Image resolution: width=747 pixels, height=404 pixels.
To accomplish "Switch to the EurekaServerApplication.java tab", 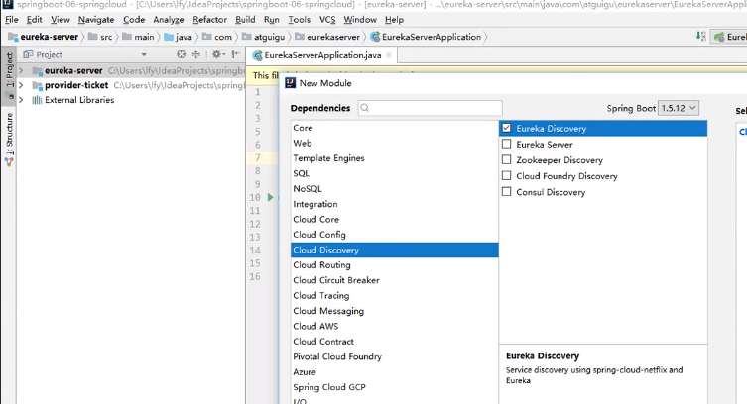I will pos(322,55).
